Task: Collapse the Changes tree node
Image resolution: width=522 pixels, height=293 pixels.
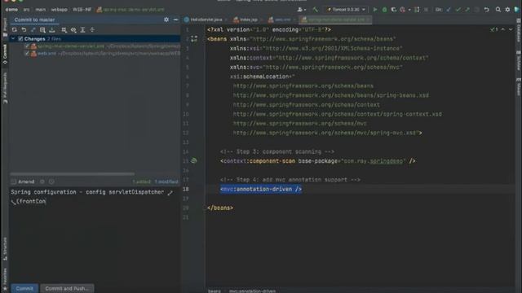Action: pyautogui.click(x=13, y=39)
